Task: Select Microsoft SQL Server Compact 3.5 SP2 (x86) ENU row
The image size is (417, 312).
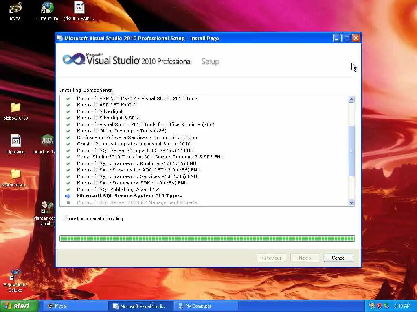Action: pos(135,150)
